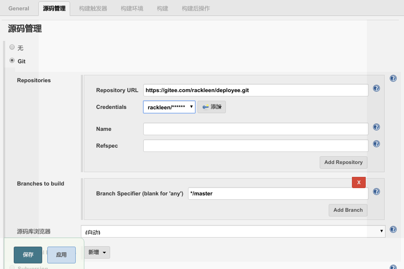
Task: Open the 构建后操作 tab
Action: click(196, 8)
